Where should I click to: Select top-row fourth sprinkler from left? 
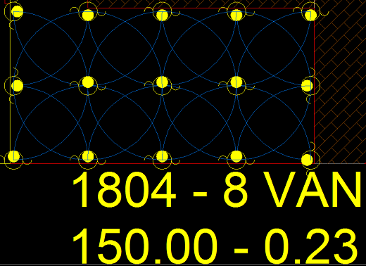(236, 15)
